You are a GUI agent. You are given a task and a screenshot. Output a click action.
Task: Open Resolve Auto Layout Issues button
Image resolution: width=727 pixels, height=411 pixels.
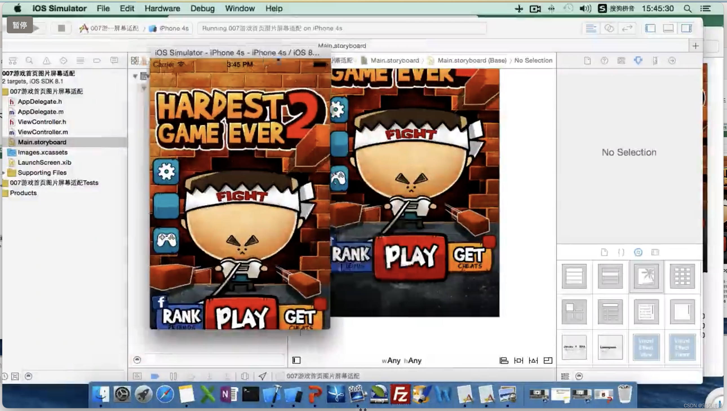pyautogui.click(x=533, y=361)
